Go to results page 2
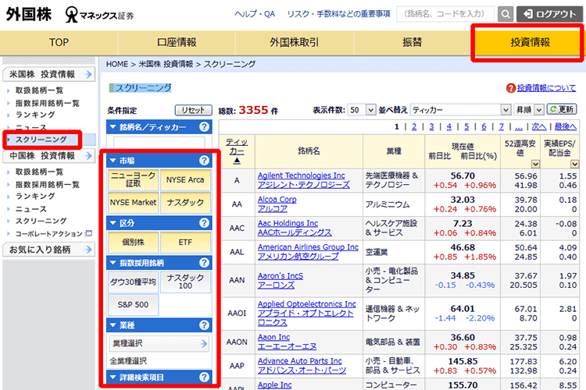The image size is (586, 390). pyautogui.click(x=414, y=127)
